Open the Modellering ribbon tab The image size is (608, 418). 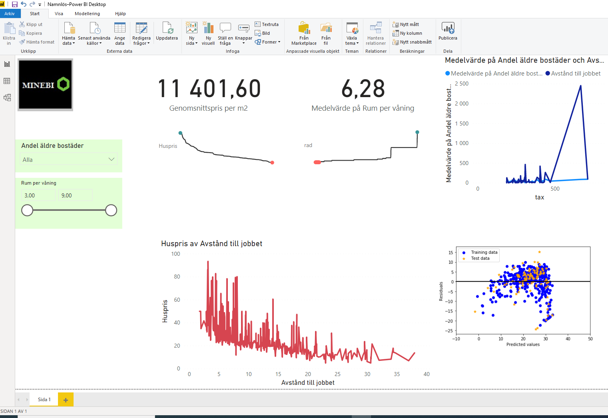(x=87, y=14)
